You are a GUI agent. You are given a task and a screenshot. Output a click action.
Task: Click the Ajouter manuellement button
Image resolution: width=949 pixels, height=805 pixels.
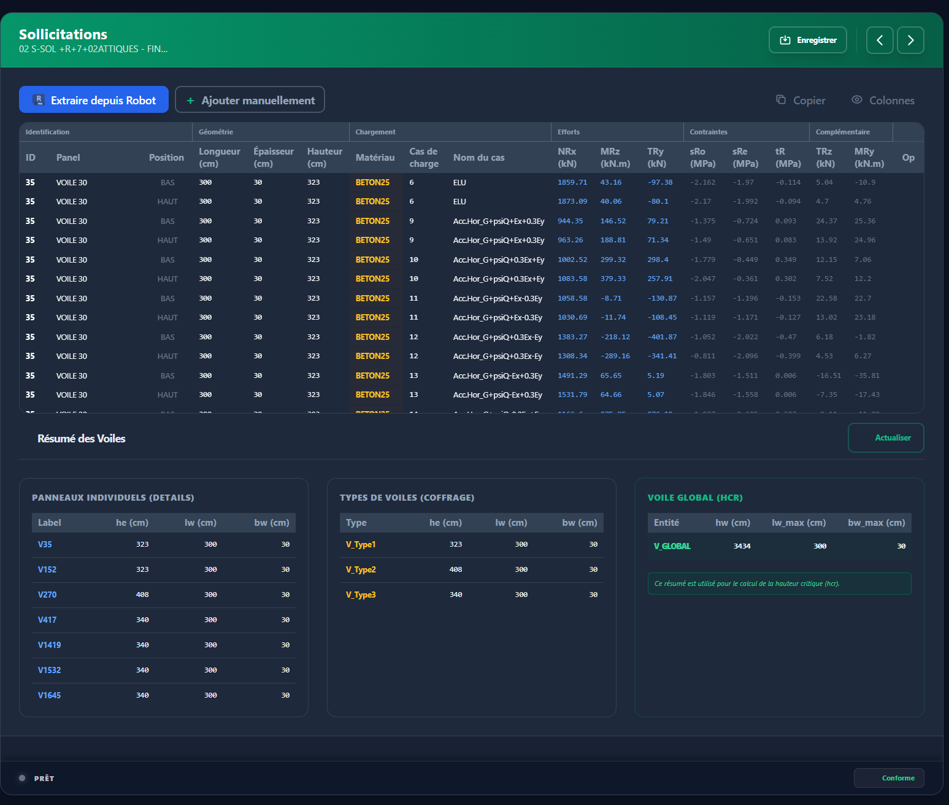(250, 99)
